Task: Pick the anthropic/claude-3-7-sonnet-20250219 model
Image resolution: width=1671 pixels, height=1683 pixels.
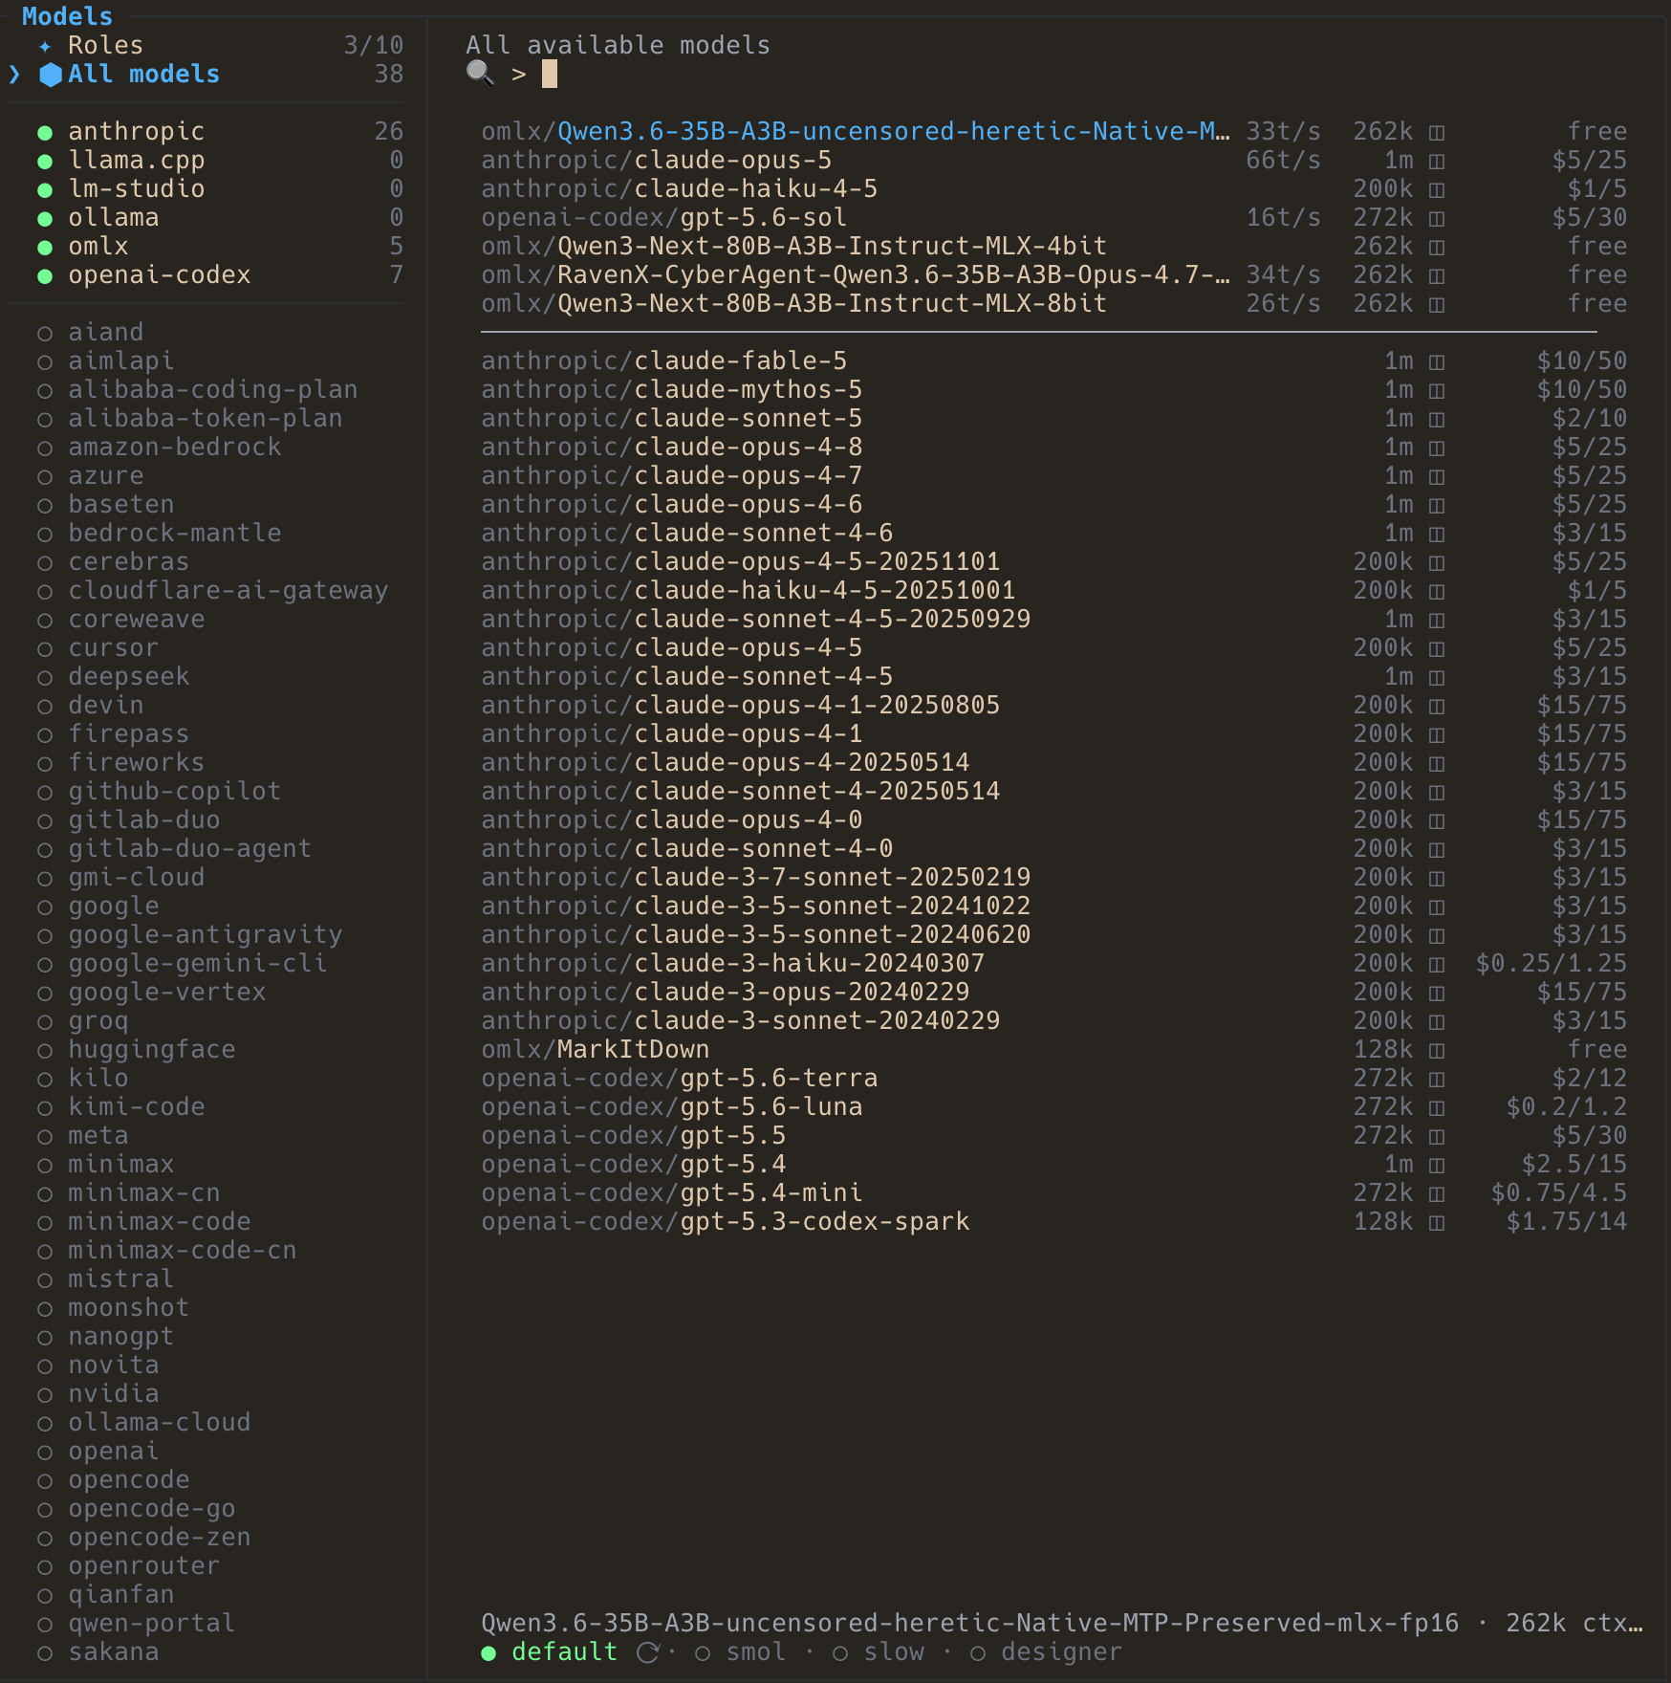Action: point(1053,877)
